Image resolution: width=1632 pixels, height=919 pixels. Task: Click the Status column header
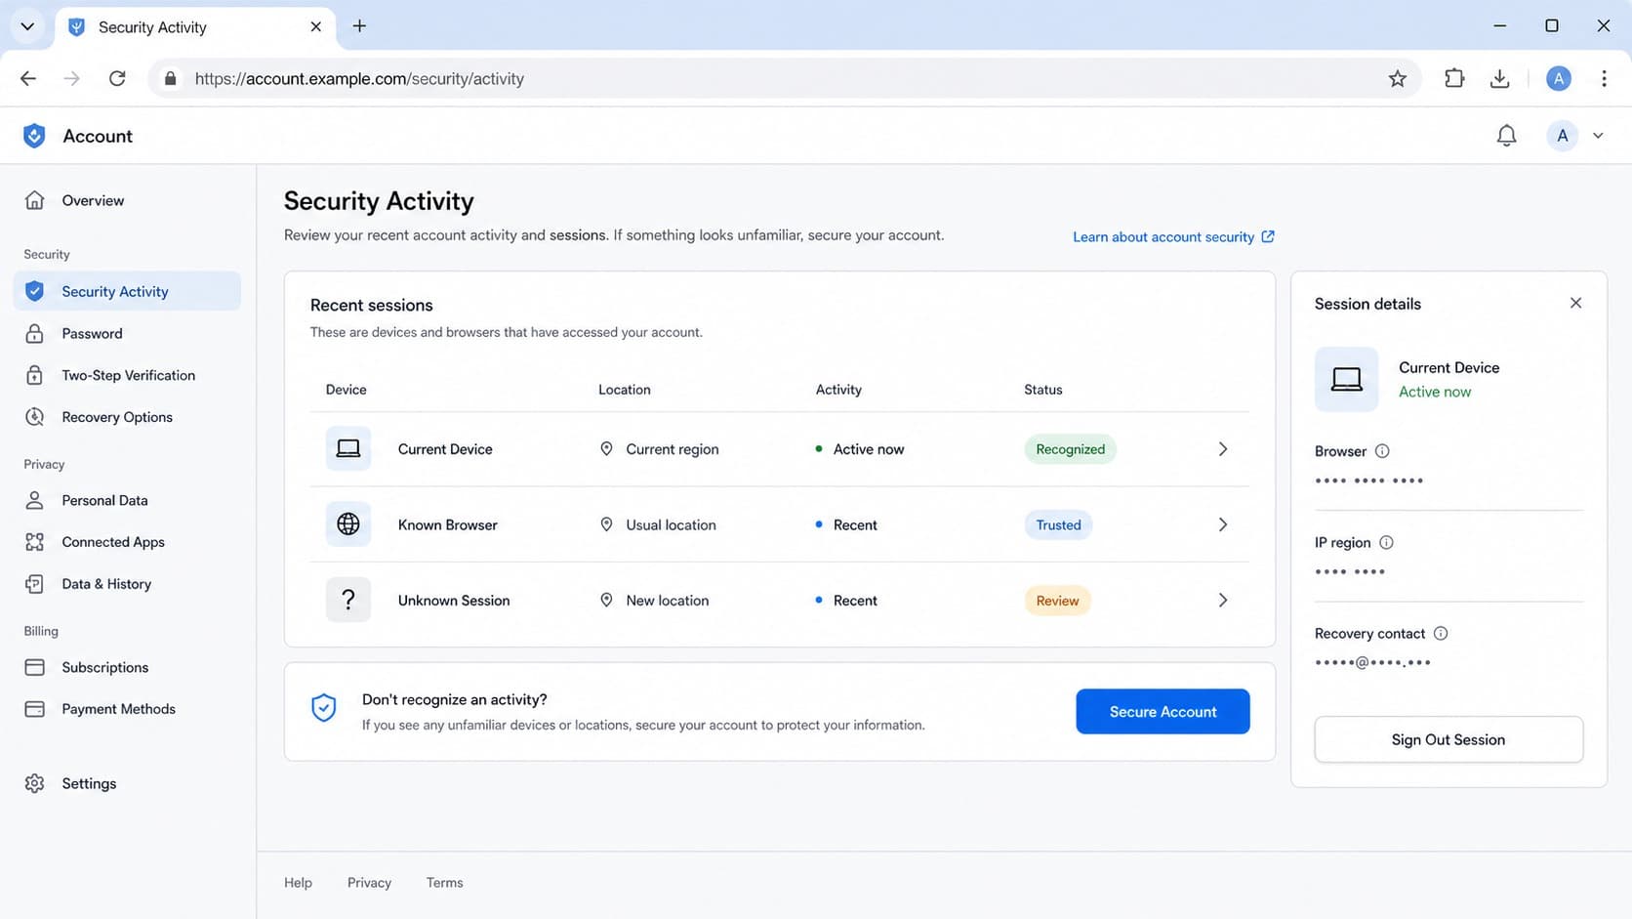tap(1042, 389)
